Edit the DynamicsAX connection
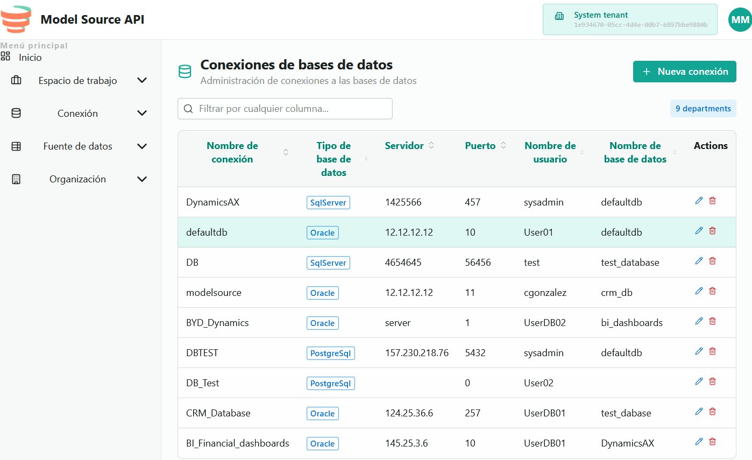 coord(699,201)
